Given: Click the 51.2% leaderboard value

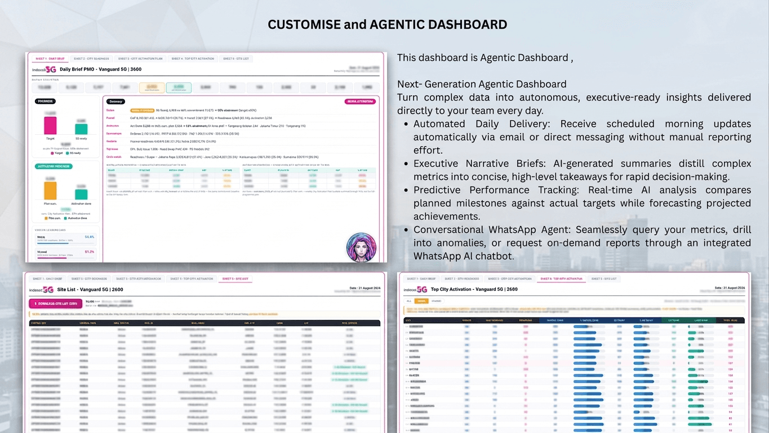Looking at the screenshot, I should click(x=90, y=251).
